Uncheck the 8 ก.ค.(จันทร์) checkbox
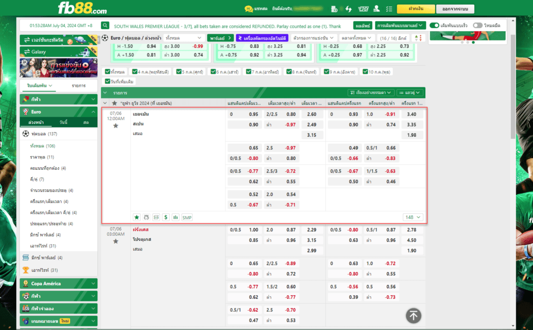This screenshot has height=330, width=533. pos(289,72)
